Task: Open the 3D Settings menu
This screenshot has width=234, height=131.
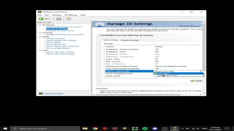Action: (x=71, y=15)
